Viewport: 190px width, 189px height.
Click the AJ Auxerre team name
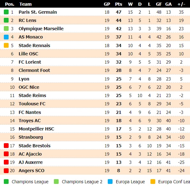pos(31,162)
